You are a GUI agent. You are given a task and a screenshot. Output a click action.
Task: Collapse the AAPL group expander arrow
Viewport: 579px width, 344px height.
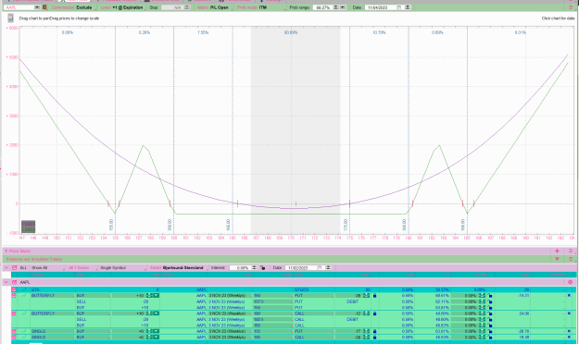pyautogui.click(x=6, y=282)
